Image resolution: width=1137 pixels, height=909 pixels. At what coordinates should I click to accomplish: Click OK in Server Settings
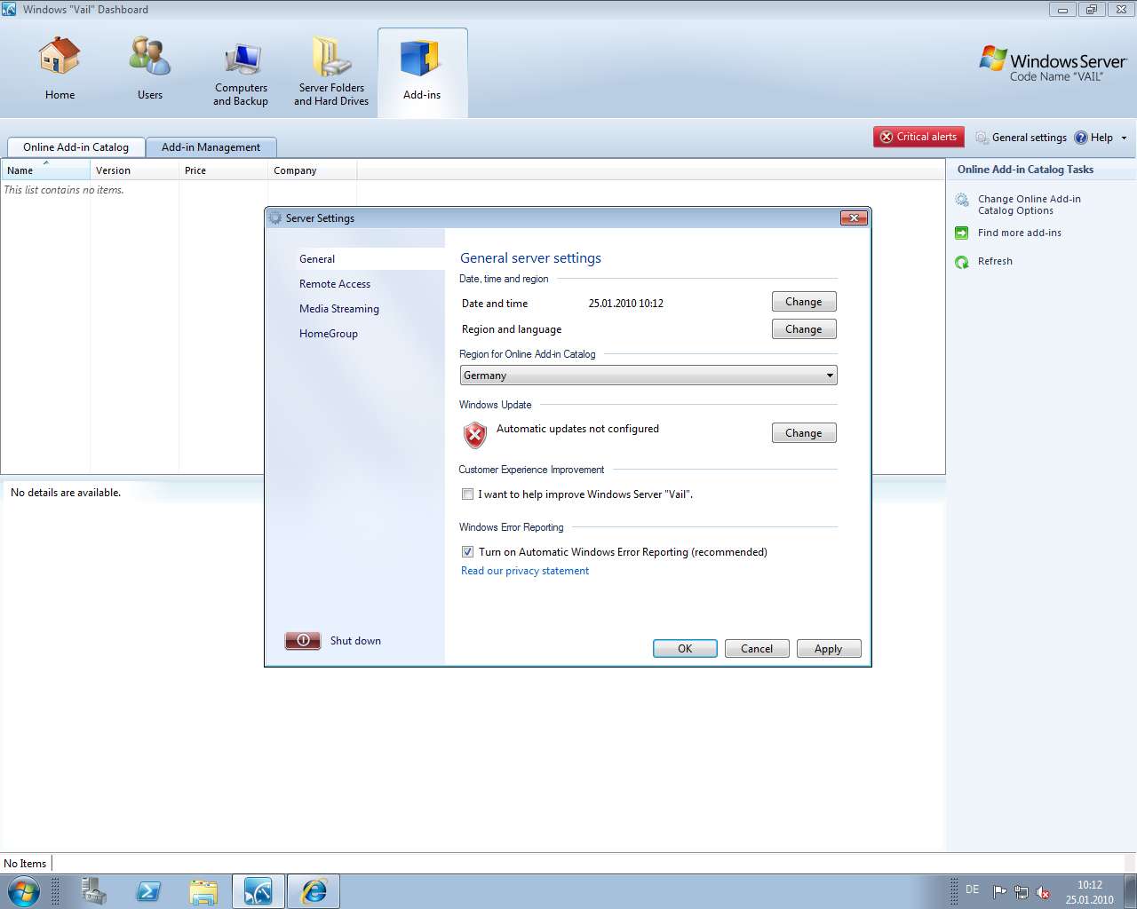(685, 649)
